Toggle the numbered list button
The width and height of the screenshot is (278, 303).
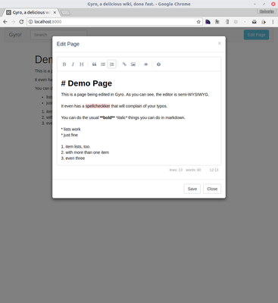111,64
